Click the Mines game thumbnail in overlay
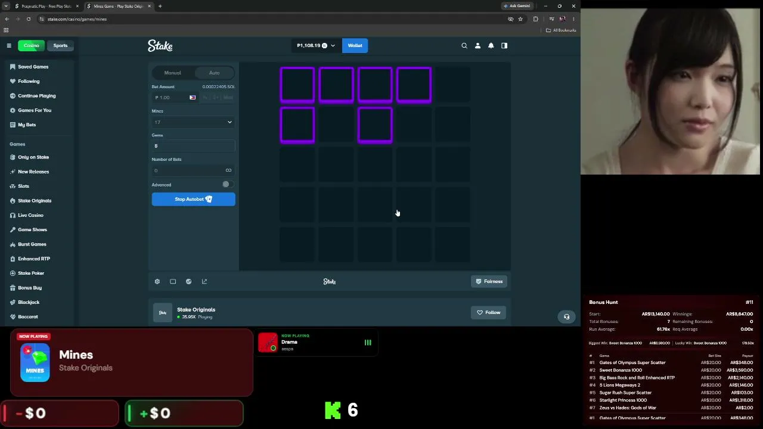Screen dimensions: 763x429 point(35,362)
